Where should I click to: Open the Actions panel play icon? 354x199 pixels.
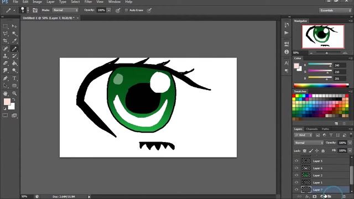click(287, 33)
